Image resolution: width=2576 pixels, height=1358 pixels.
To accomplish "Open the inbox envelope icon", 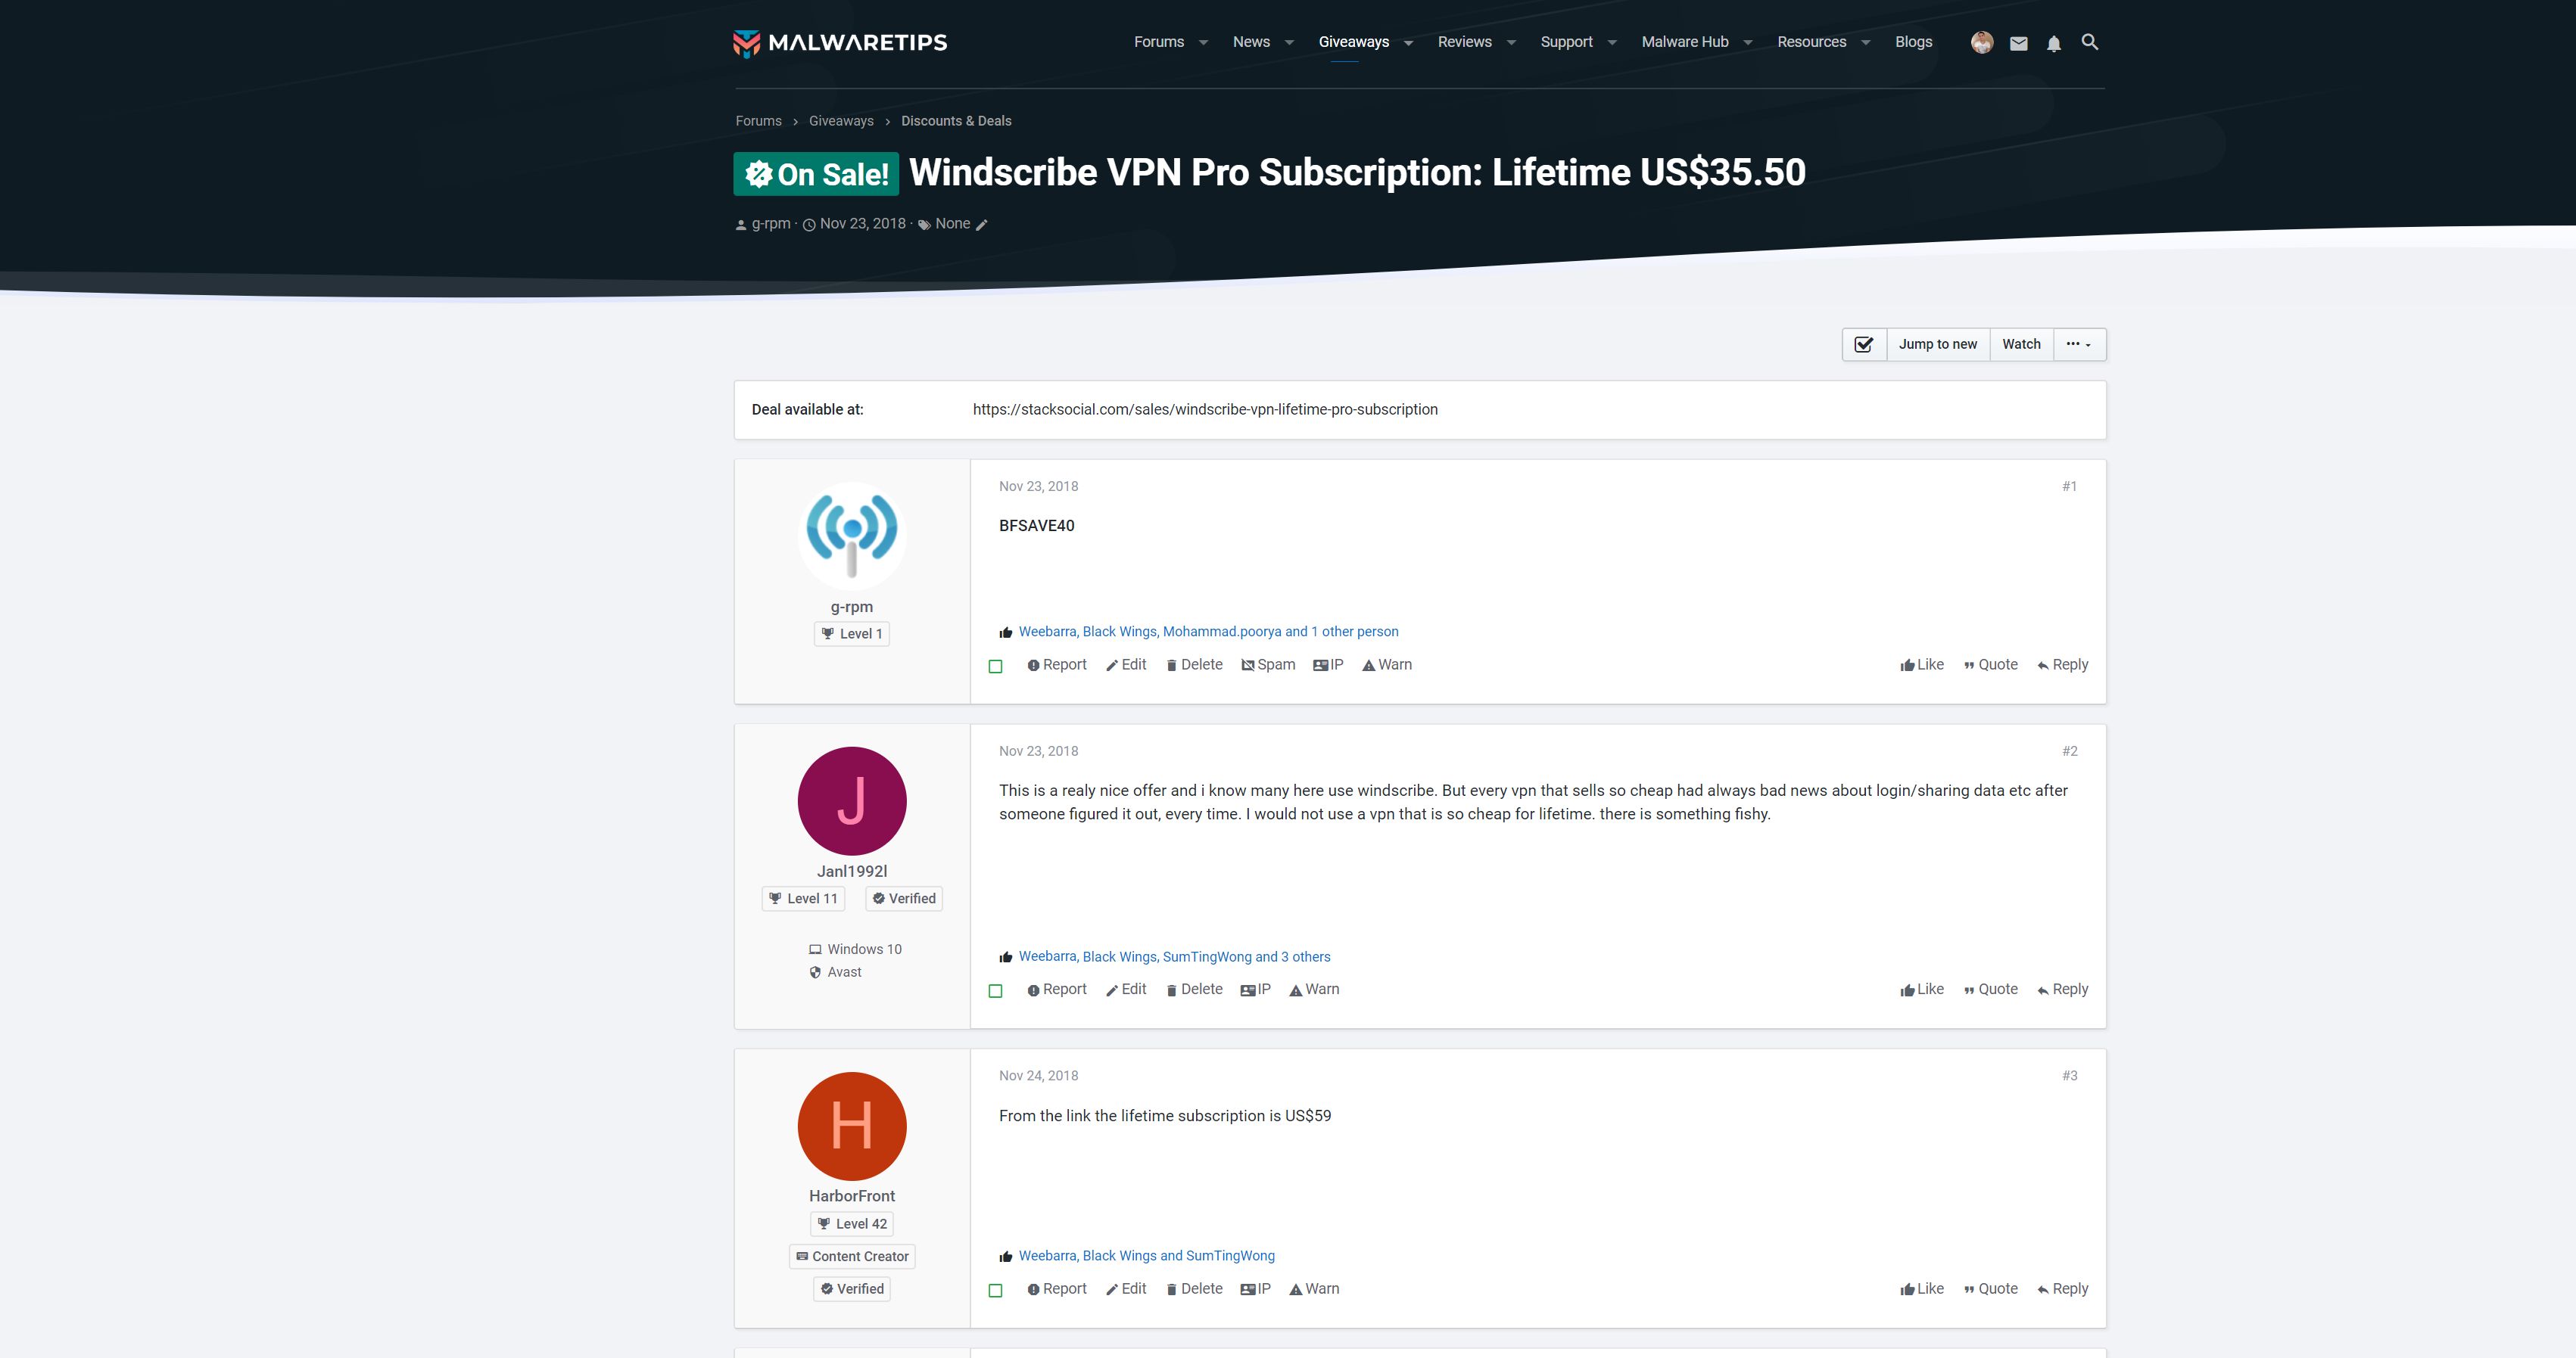I will click(x=2018, y=43).
